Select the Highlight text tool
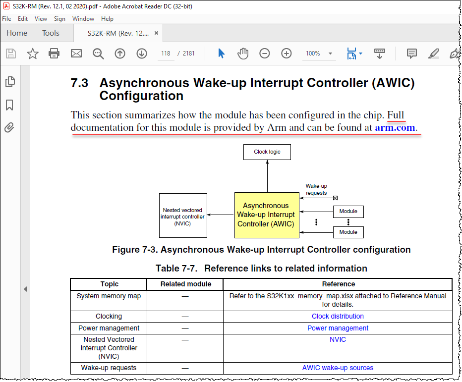Viewport: 462px width, 382px height. pos(433,54)
